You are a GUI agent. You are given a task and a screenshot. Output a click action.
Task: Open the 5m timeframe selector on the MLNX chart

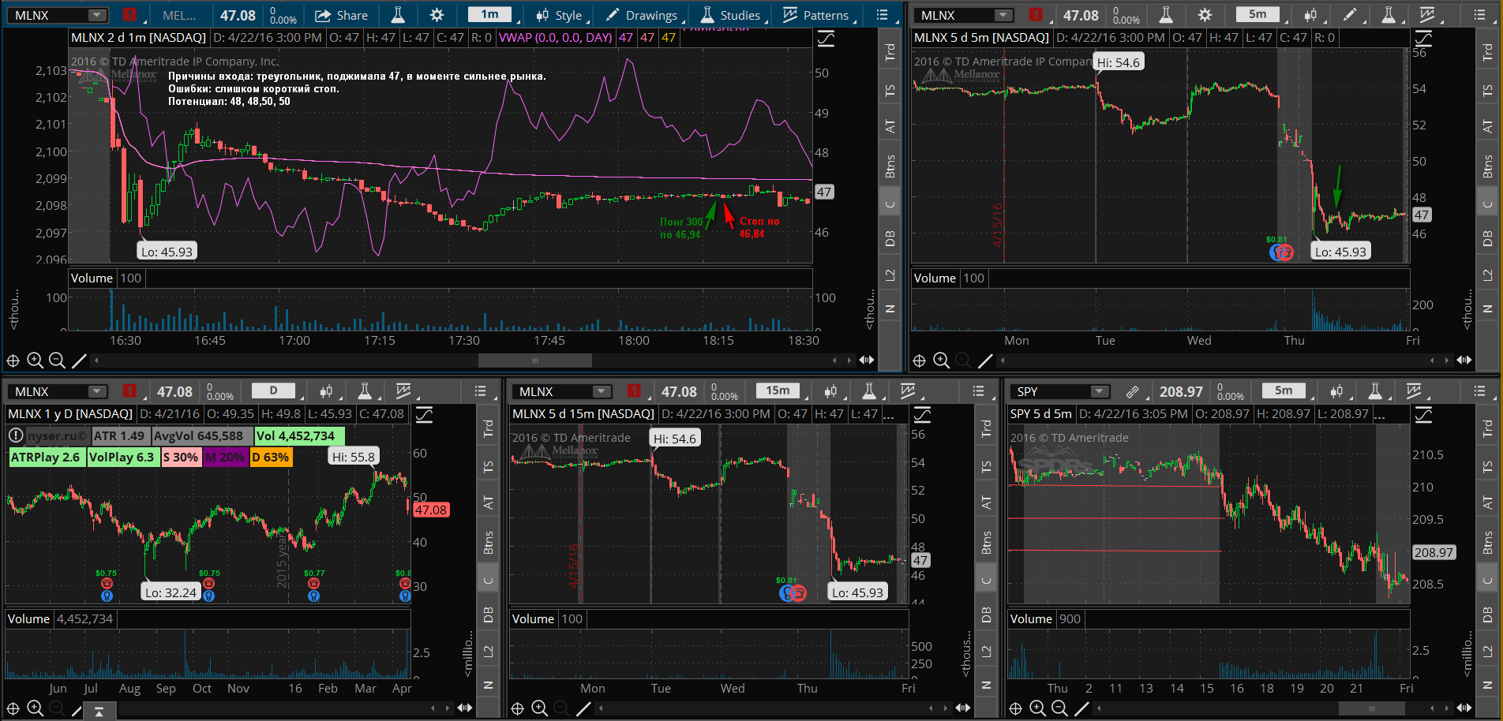click(1257, 15)
